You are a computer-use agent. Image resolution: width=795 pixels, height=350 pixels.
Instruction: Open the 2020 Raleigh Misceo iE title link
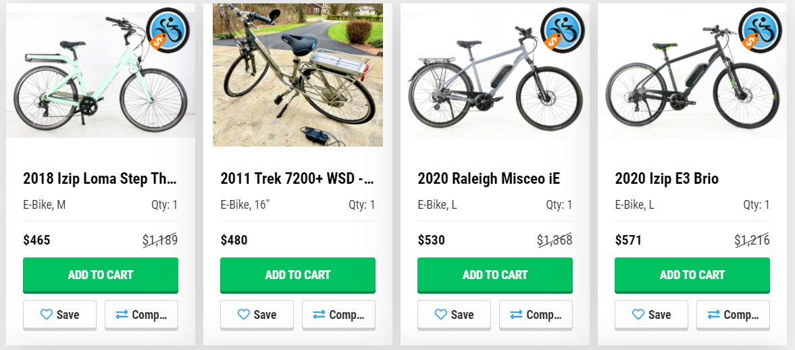click(488, 179)
